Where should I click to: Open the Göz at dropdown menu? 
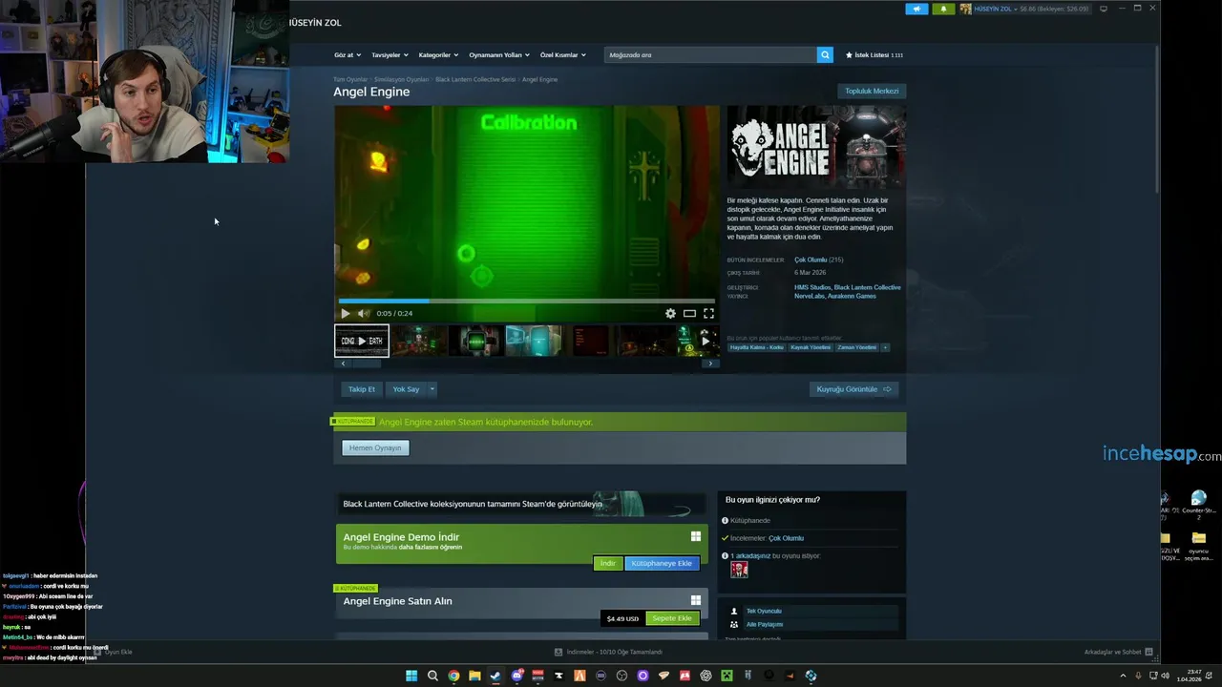pyautogui.click(x=347, y=54)
